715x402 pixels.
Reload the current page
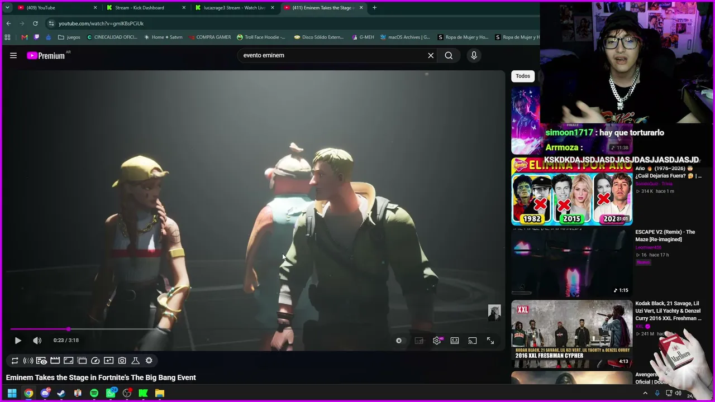click(x=35, y=23)
